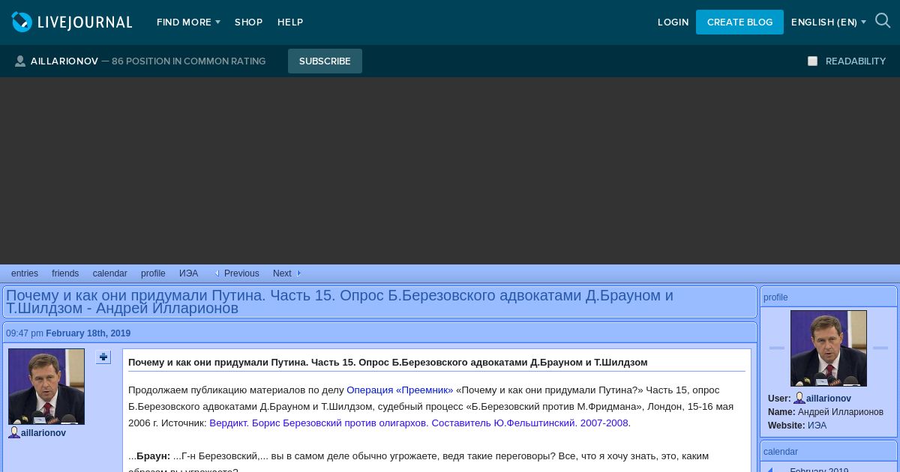Open the Shop menu item
The width and height of the screenshot is (900, 472).
point(248,22)
